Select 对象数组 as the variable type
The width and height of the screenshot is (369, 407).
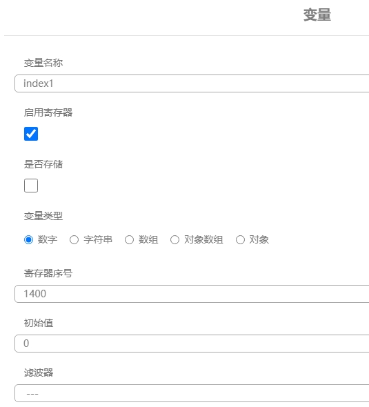(x=174, y=239)
